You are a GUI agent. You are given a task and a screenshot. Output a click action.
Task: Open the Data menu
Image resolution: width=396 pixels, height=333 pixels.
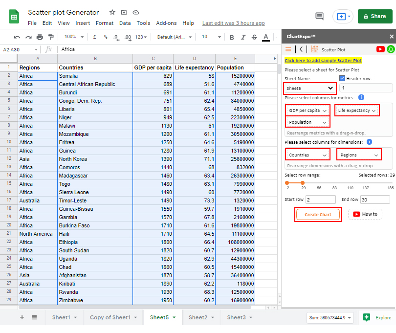pyautogui.click(x=125, y=23)
